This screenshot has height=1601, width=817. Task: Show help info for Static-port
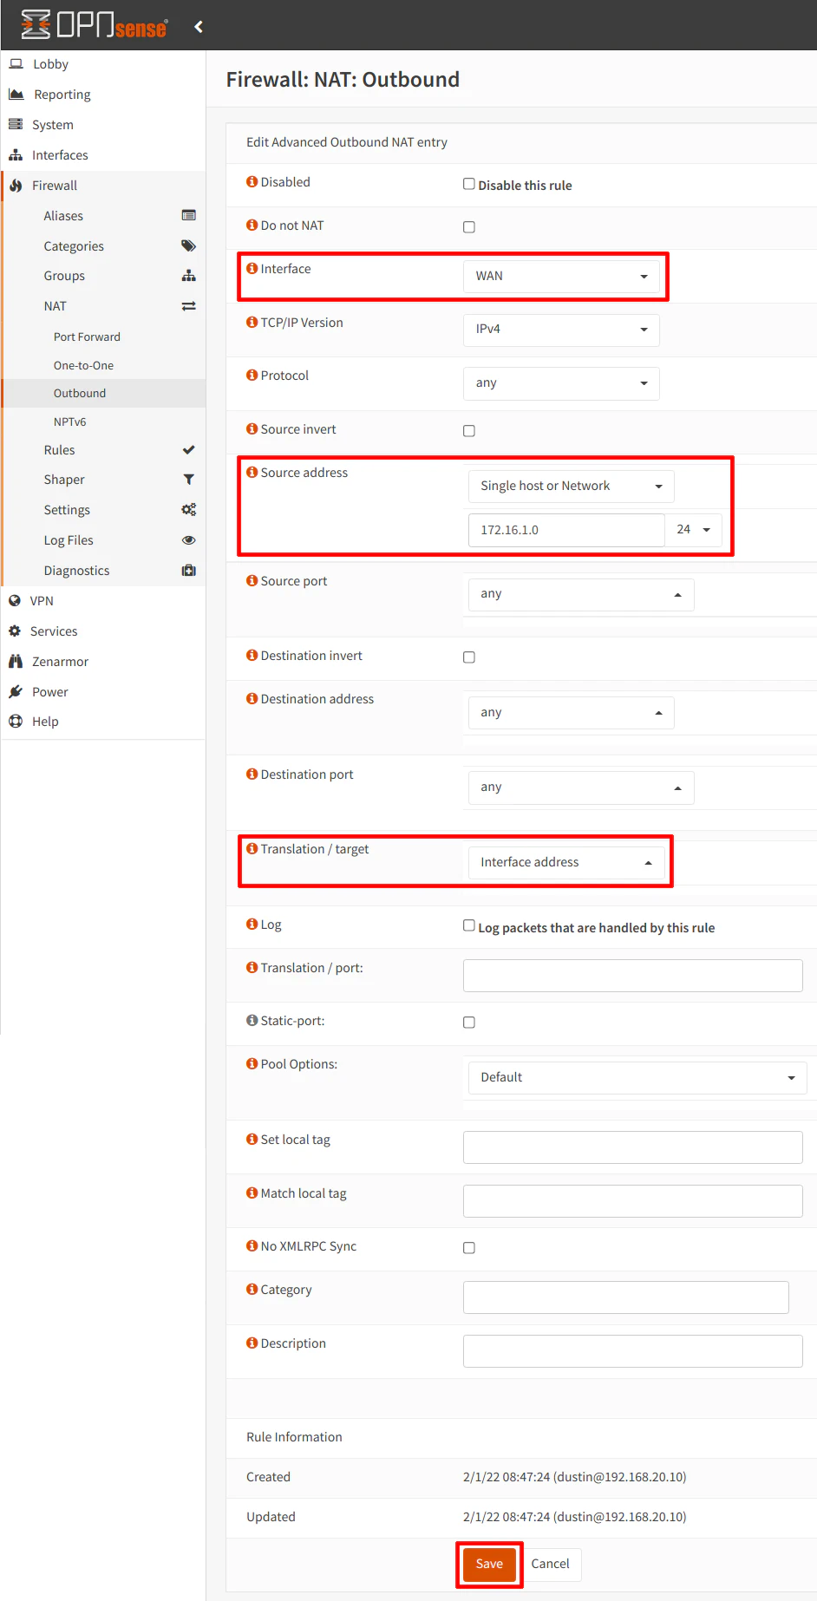tap(252, 1020)
